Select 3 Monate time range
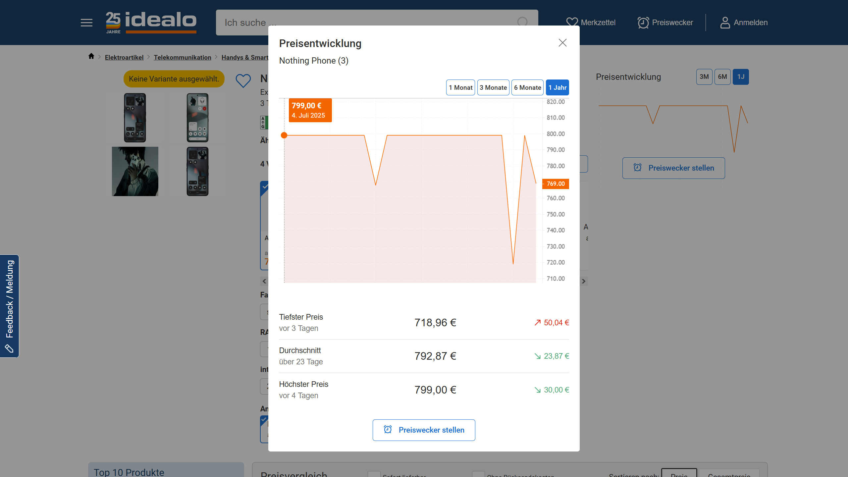 pyautogui.click(x=493, y=87)
